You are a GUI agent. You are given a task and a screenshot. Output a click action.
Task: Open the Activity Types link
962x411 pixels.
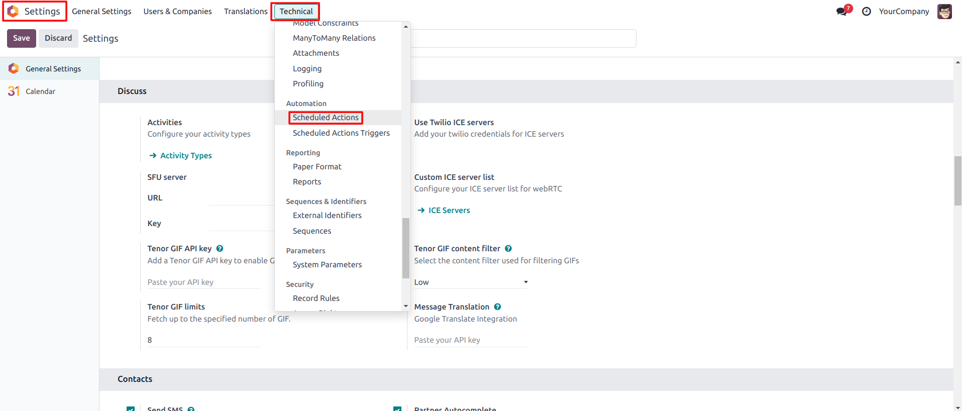(x=186, y=156)
